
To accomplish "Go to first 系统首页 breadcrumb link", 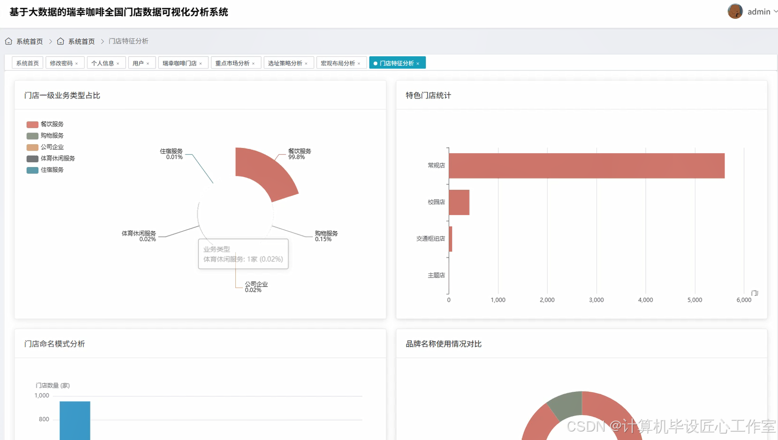I will [x=30, y=41].
